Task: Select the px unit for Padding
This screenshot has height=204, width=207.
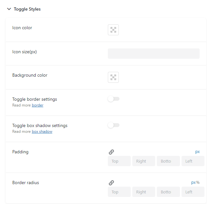Action: [x=197, y=152]
